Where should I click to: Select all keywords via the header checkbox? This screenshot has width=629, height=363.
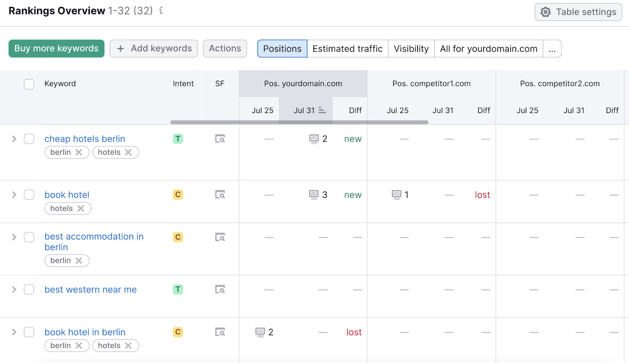pyautogui.click(x=29, y=84)
